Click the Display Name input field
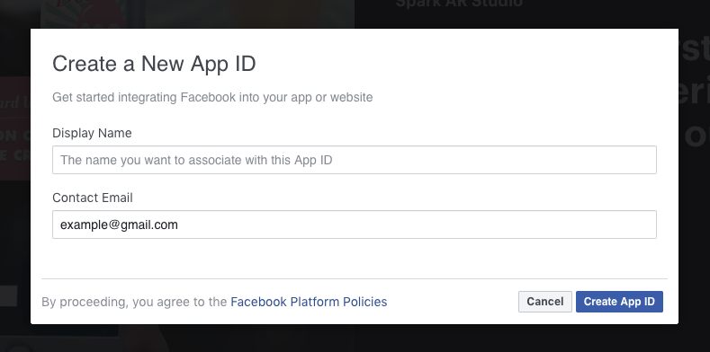Image resolution: width=710 pixels, height=352 pixels. [x=354, y=160]
